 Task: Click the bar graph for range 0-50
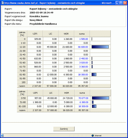(x=100, y=98)
